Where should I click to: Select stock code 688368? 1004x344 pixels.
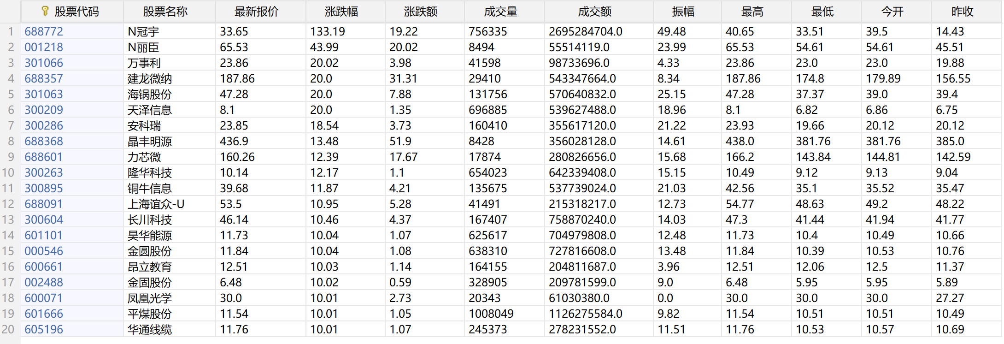(44, 141)
